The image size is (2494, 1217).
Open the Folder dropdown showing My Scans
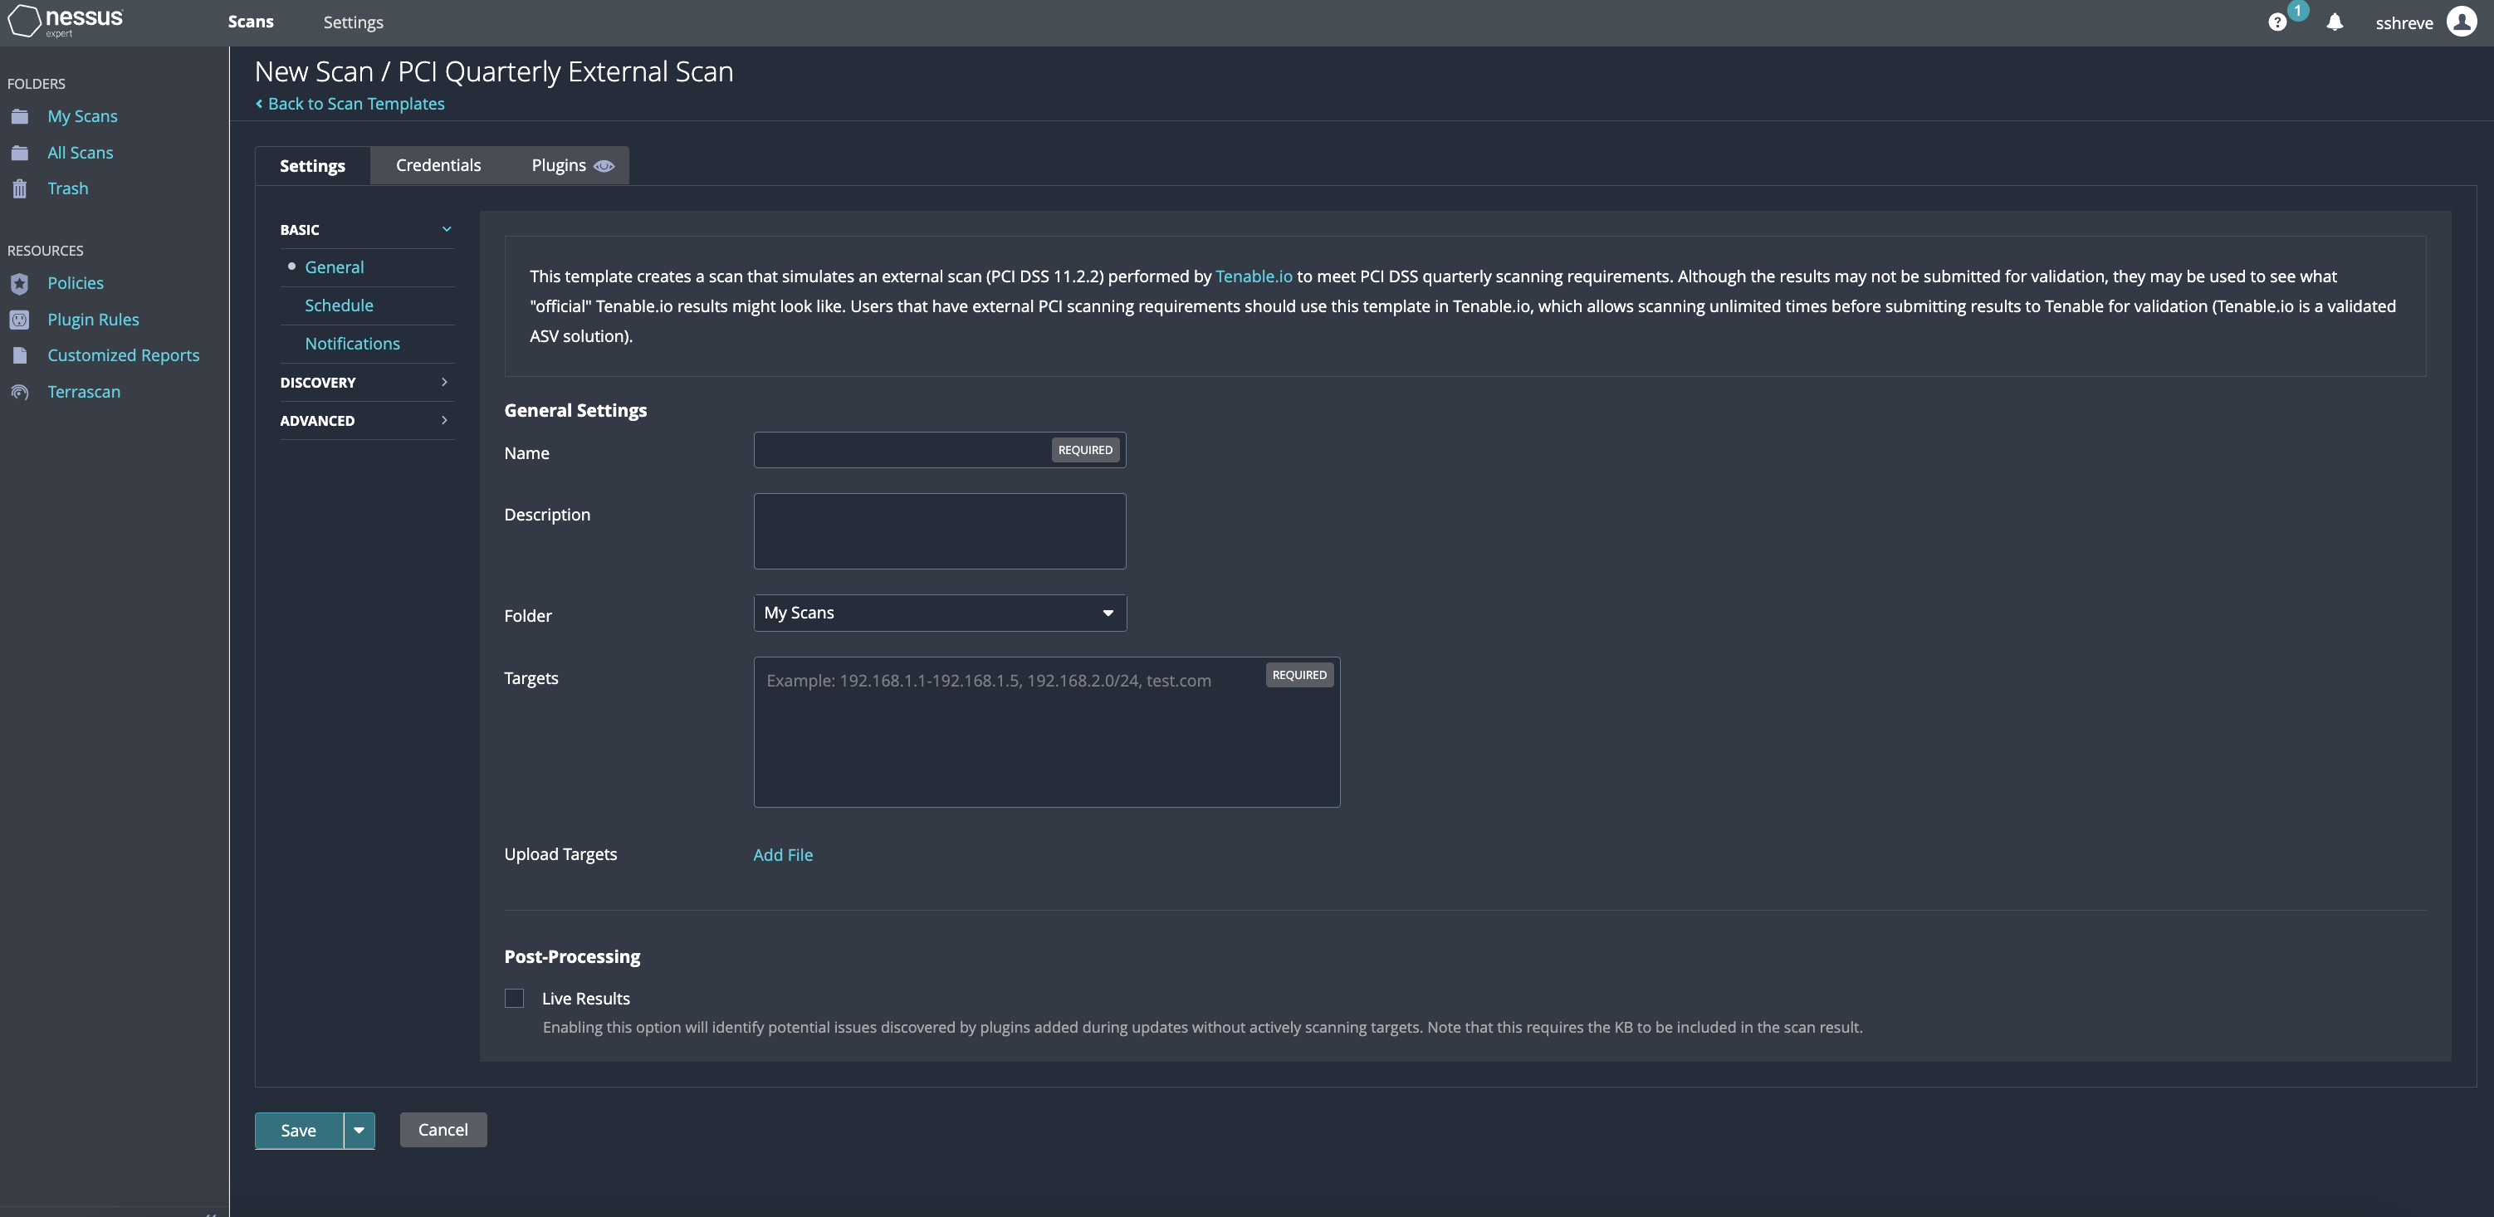(x=939, y=613)
